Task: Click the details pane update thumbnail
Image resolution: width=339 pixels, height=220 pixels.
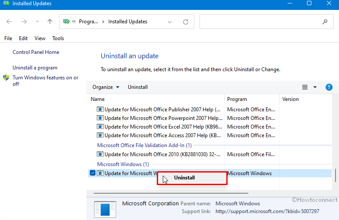Action: pyautogui.click(x=105, y=209)
